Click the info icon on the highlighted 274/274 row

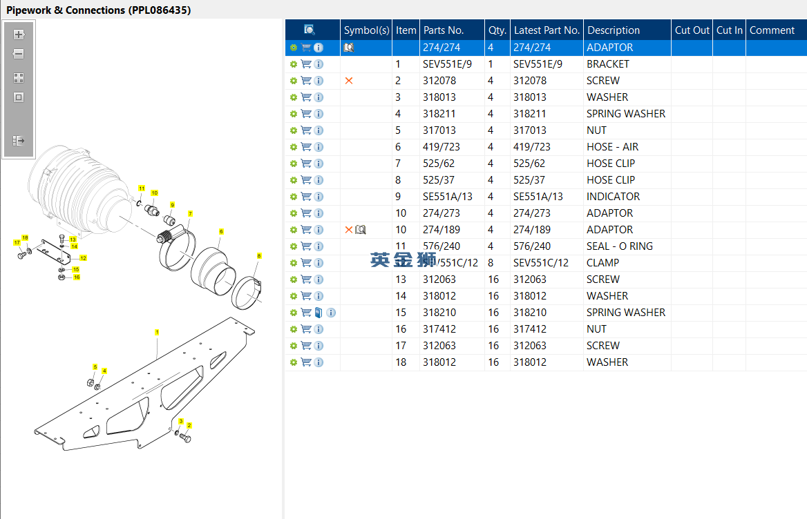click(319, 47)
